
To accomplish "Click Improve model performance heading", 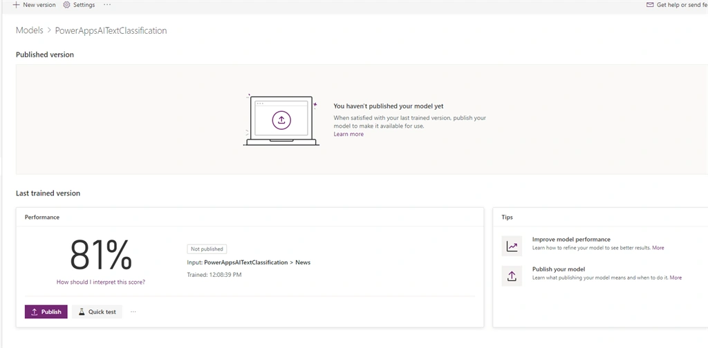I will tap(571, 240).
